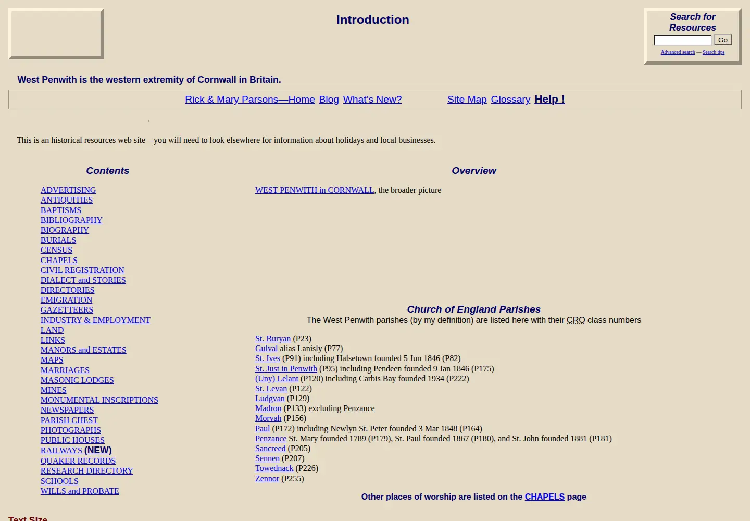Open the Advanced search link
The height and width of the screenshot is (521, 750).
pos(678,52)
